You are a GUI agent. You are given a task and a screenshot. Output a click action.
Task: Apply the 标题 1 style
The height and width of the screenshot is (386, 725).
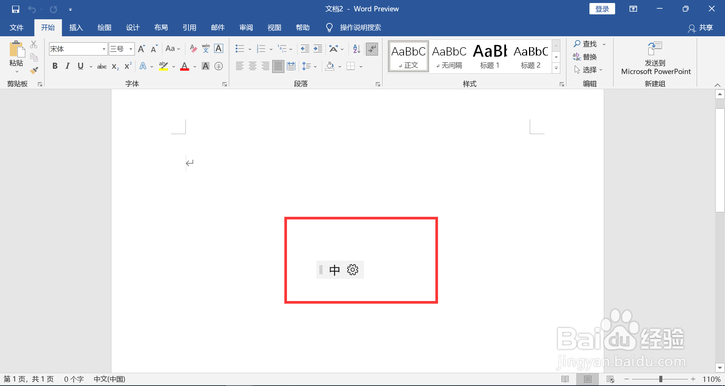coord(490,56)
